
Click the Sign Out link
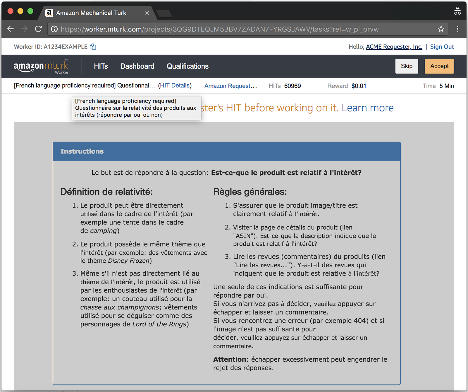pos(442,47)
